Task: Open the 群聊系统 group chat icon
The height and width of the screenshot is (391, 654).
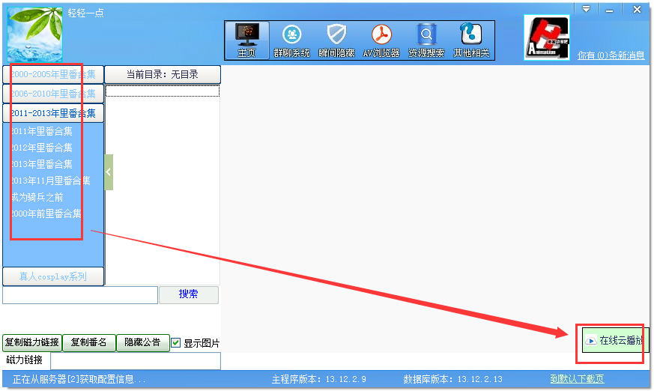Action: (291, 40)
